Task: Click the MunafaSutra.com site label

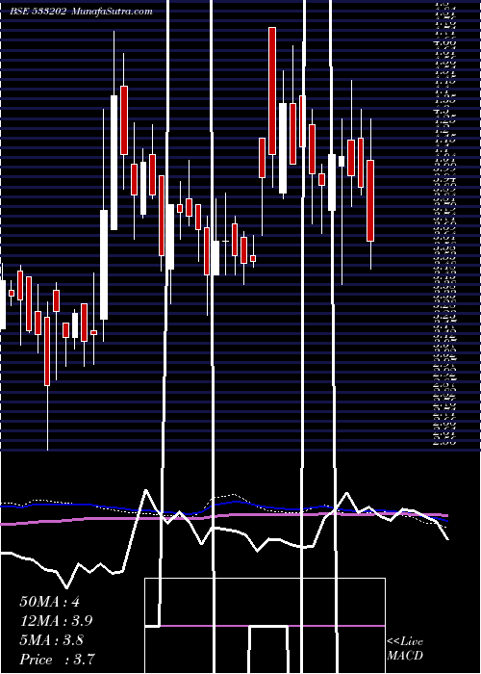Action: 113,12
